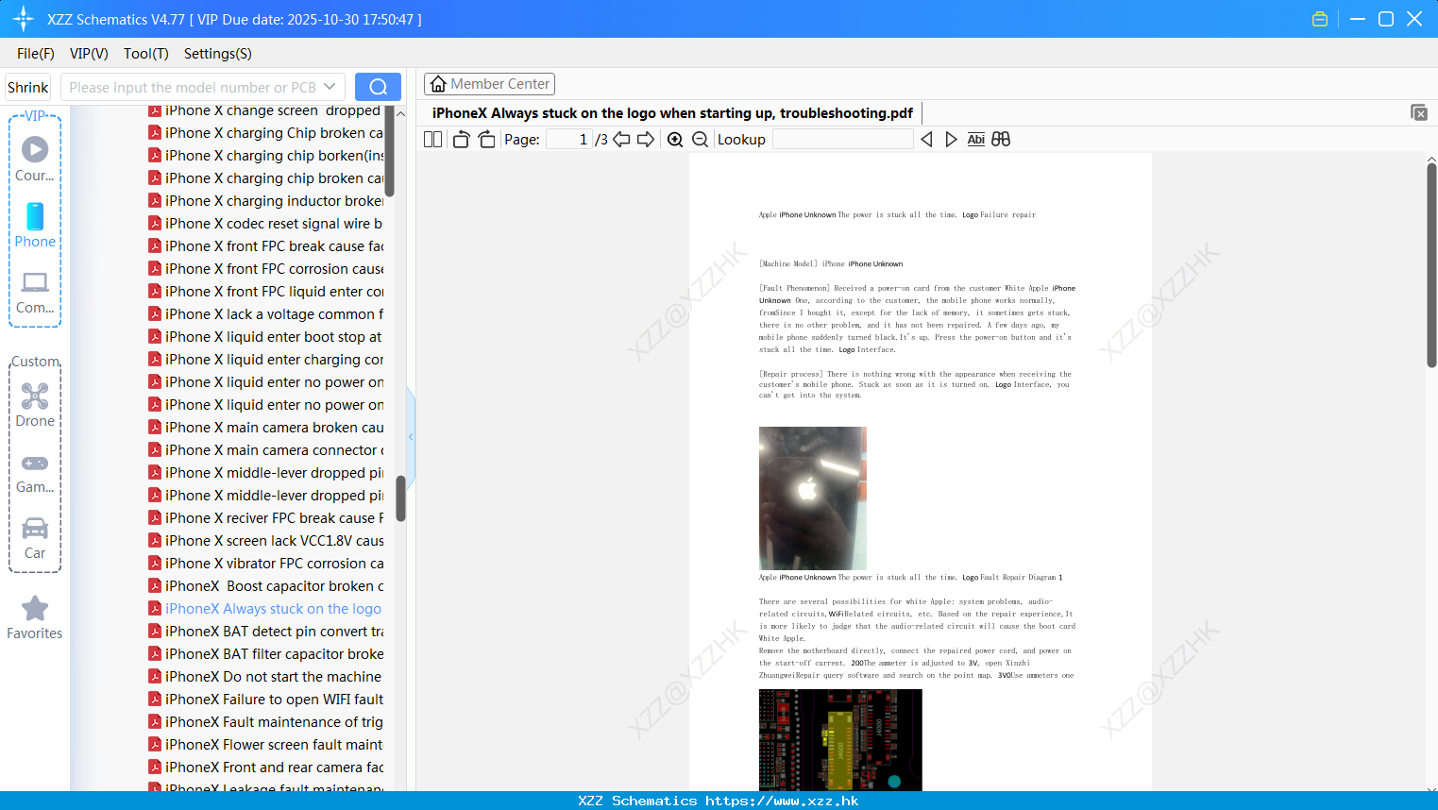Select the iPhoneX Always stuck on logo PDF tab

672,112
